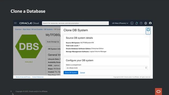Click the General Information heading
Screen dimensions: 169x95
pyautogui.click(x=54, y=55)
